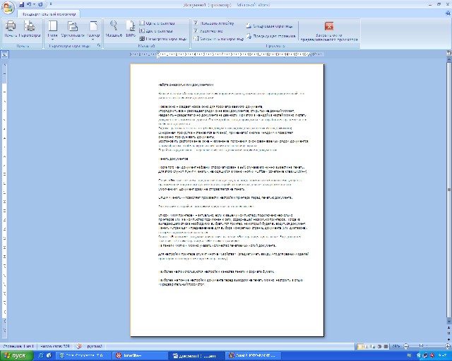Toggle Show Ruler checkbox (Показать линейку)

[x=196, y=23]
